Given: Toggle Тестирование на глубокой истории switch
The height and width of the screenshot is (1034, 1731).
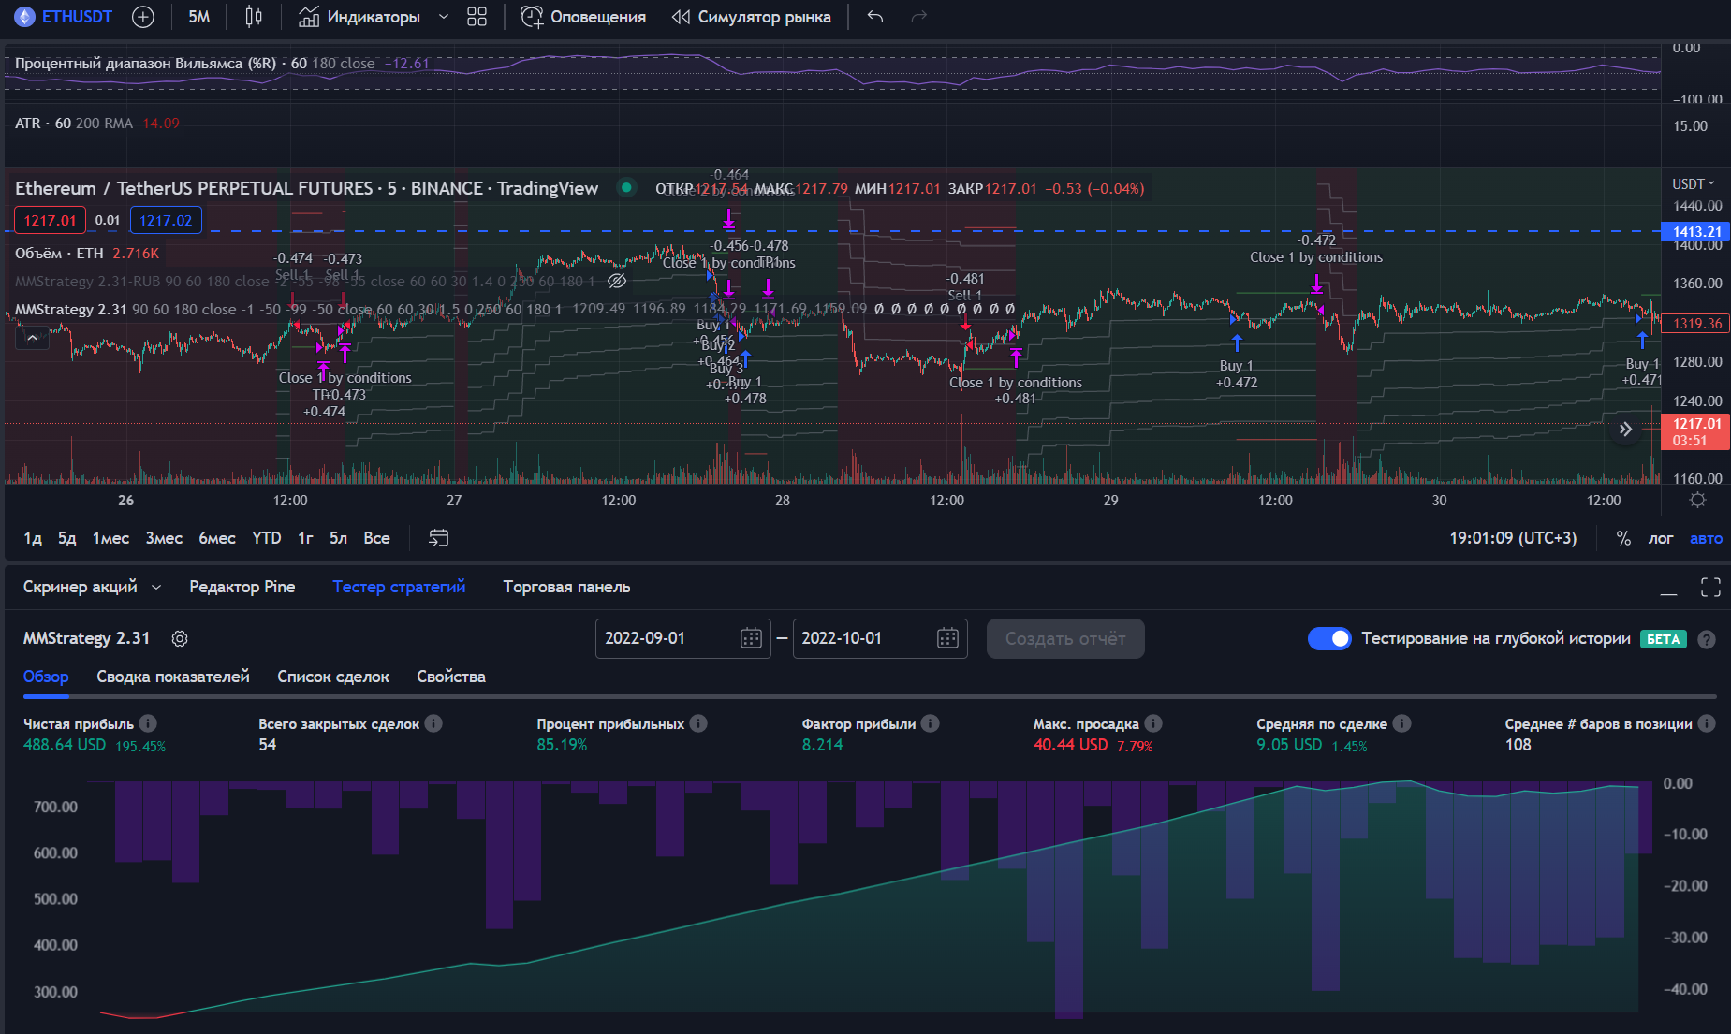Looking at the screenshot, I should coord(1329,638).
